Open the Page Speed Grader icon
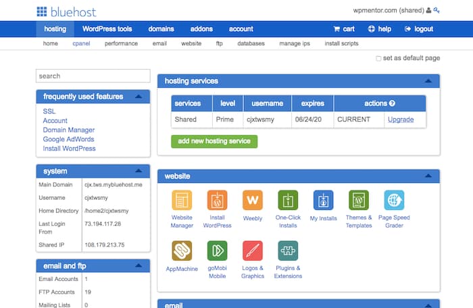 (x=394, y=200)
